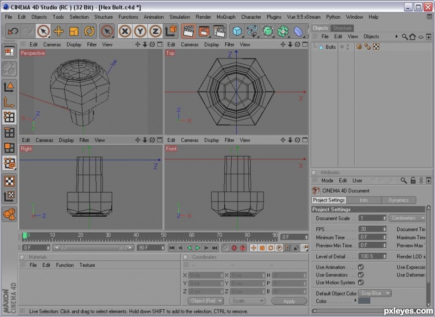
Task: Toggle Attributes panel checkbox
Action: [314, 172]
